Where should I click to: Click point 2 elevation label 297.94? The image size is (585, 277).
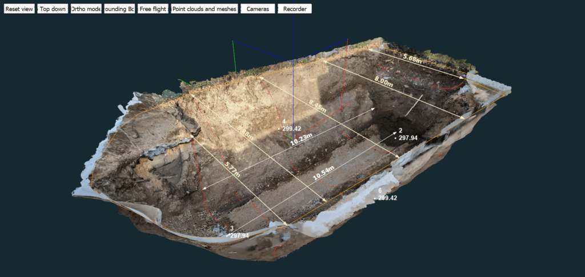pyautogui.click(x=408, y=138)
